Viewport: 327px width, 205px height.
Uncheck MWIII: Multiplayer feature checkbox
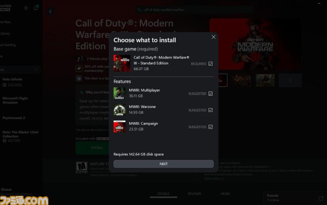(x=210, y=93)
